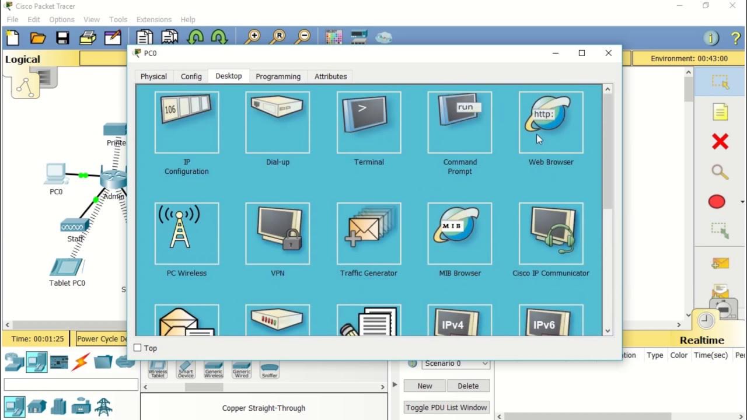Select the Resize Shape tool
Screen dimensions: 747x420
tap(720, 230)
